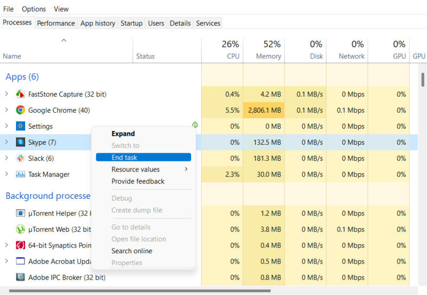Sort processes by Memory column header

[264, 51]
